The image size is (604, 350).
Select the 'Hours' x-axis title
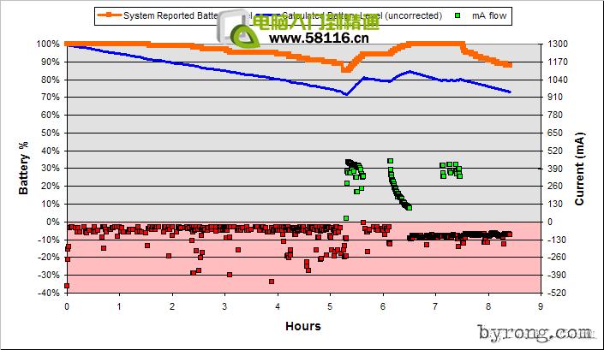(303, 326)
